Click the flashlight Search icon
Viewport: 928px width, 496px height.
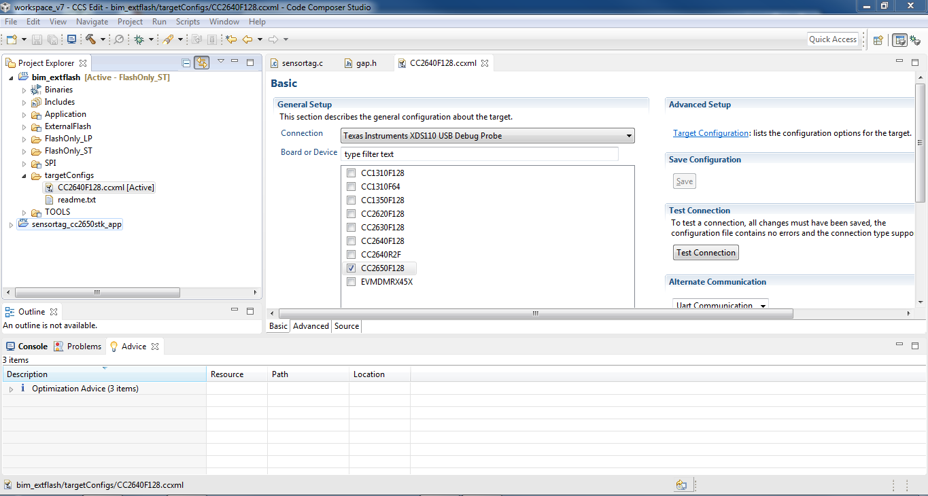167,39
